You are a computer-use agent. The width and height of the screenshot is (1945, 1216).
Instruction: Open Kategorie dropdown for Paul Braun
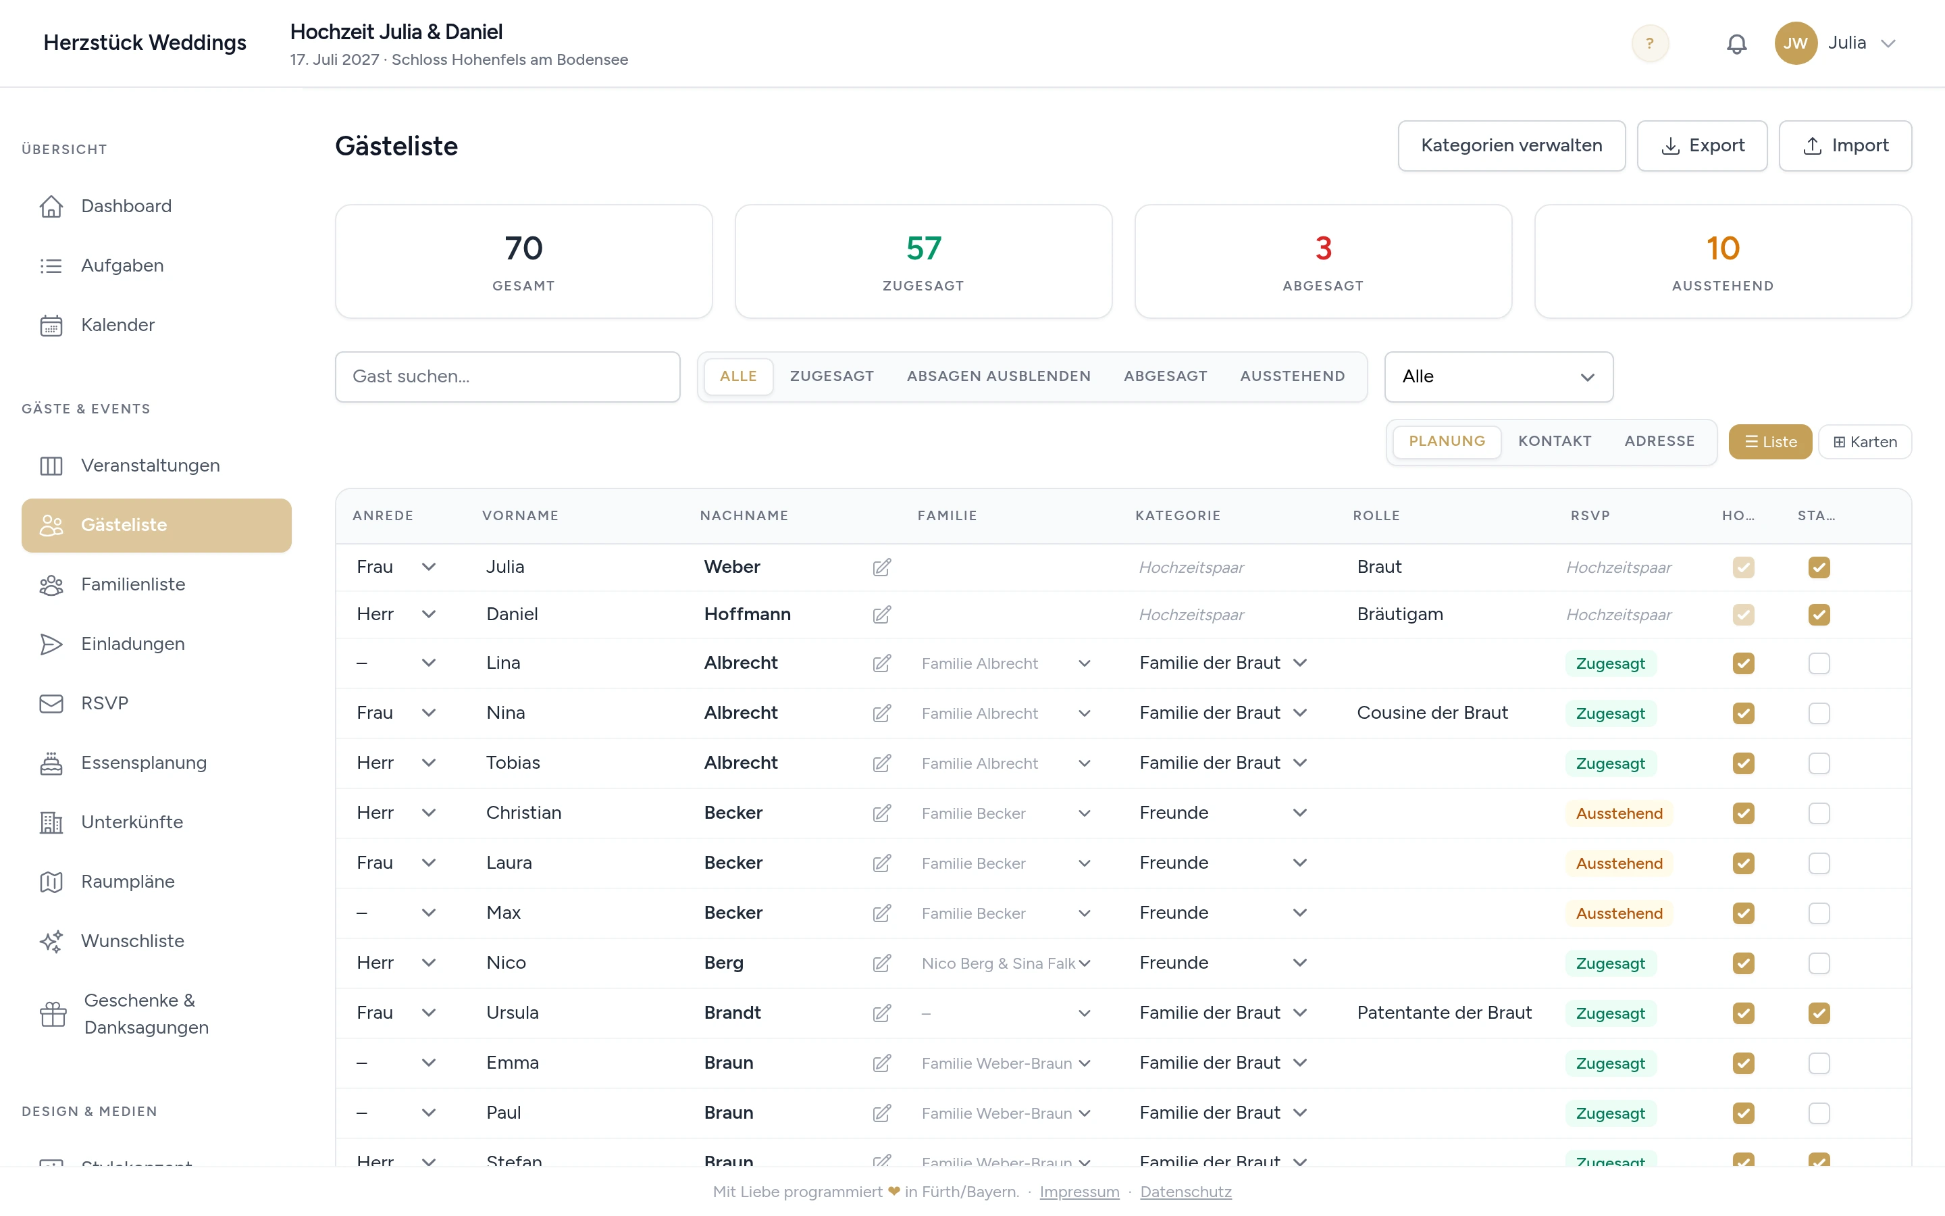(x=1223, y=1113)
